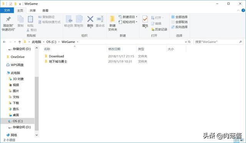Click the navigation pane scroll-down arrow
Viewport: 246px width, 143px height.
[x=37, y=135]
